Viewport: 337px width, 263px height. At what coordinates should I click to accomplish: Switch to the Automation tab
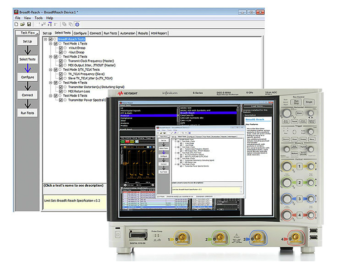click(127, 33)
